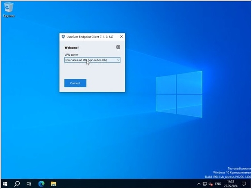Open the settings gear in UserGate client
252x189 pixels.
click(118, 47)
